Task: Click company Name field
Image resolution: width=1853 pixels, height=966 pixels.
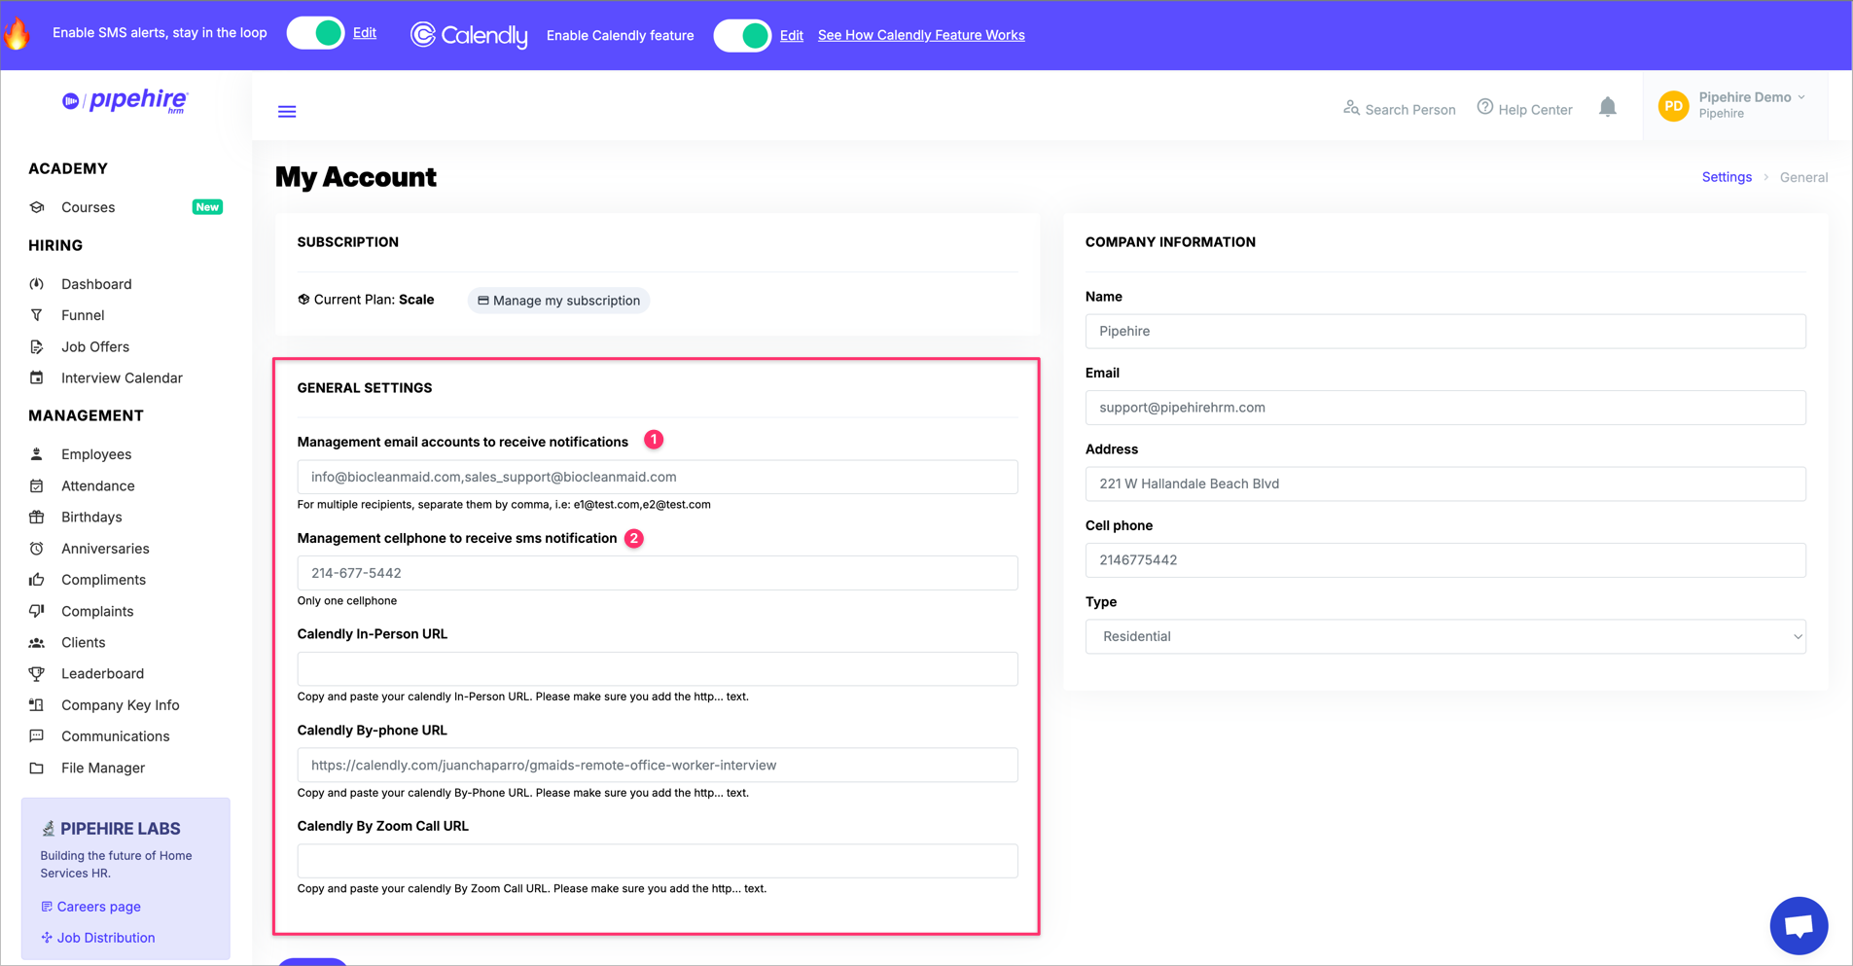Action: point(1445,331)
